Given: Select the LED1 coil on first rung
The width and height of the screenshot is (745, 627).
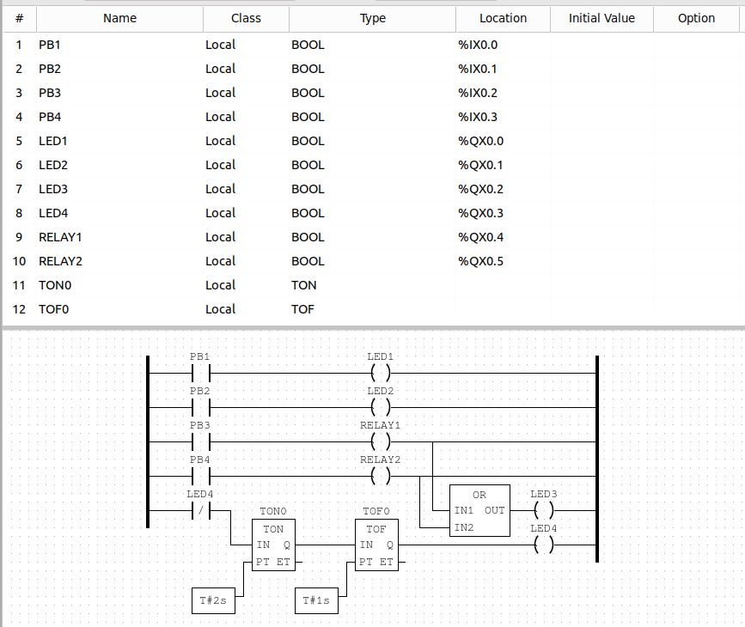Looking at the screenshot, I should (x=381, y=374).
